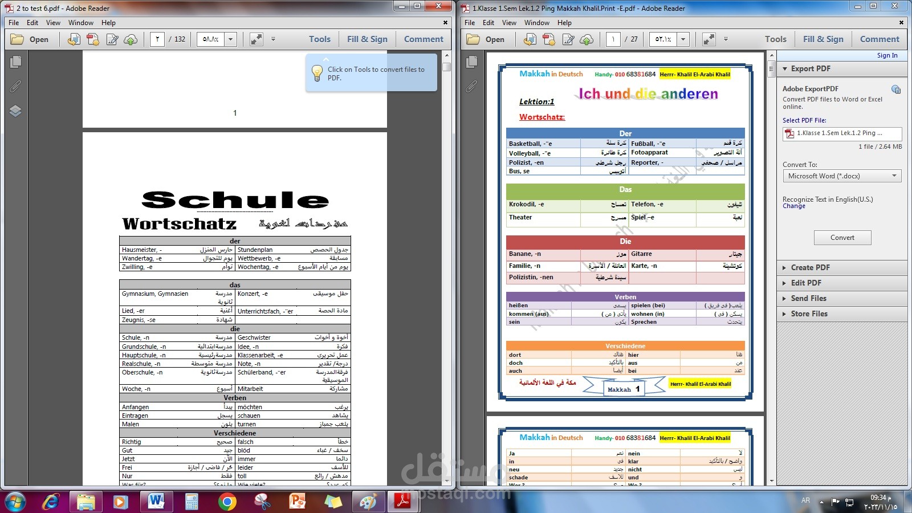Open Fill & Sign pane in left window
Image resolution: width=912 pixels, height=513 pixels.
click(367, 39)
